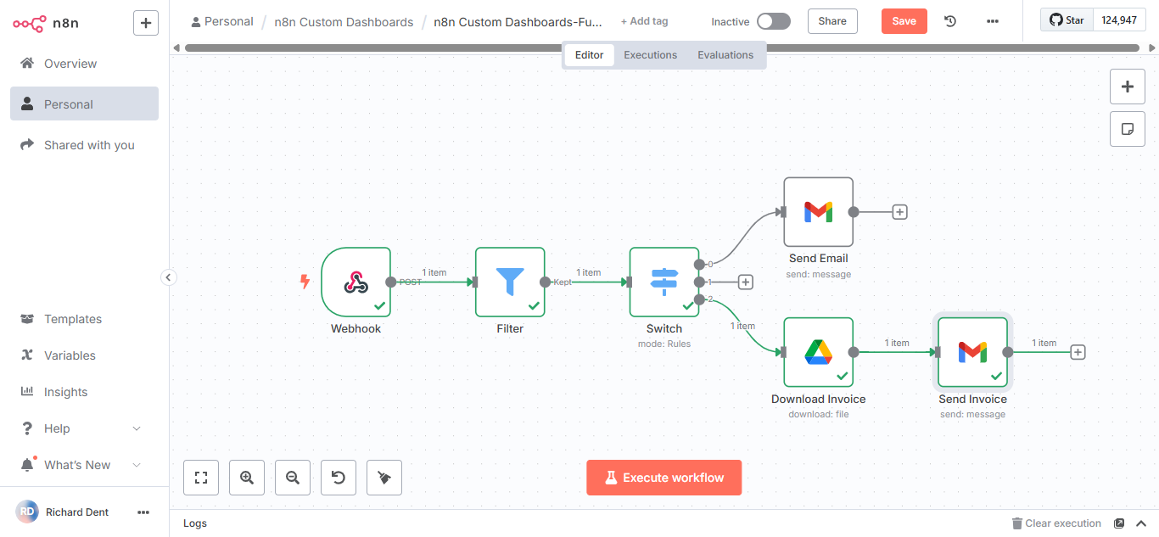
Task: Click the n8n logo
Action: [46, 23]
